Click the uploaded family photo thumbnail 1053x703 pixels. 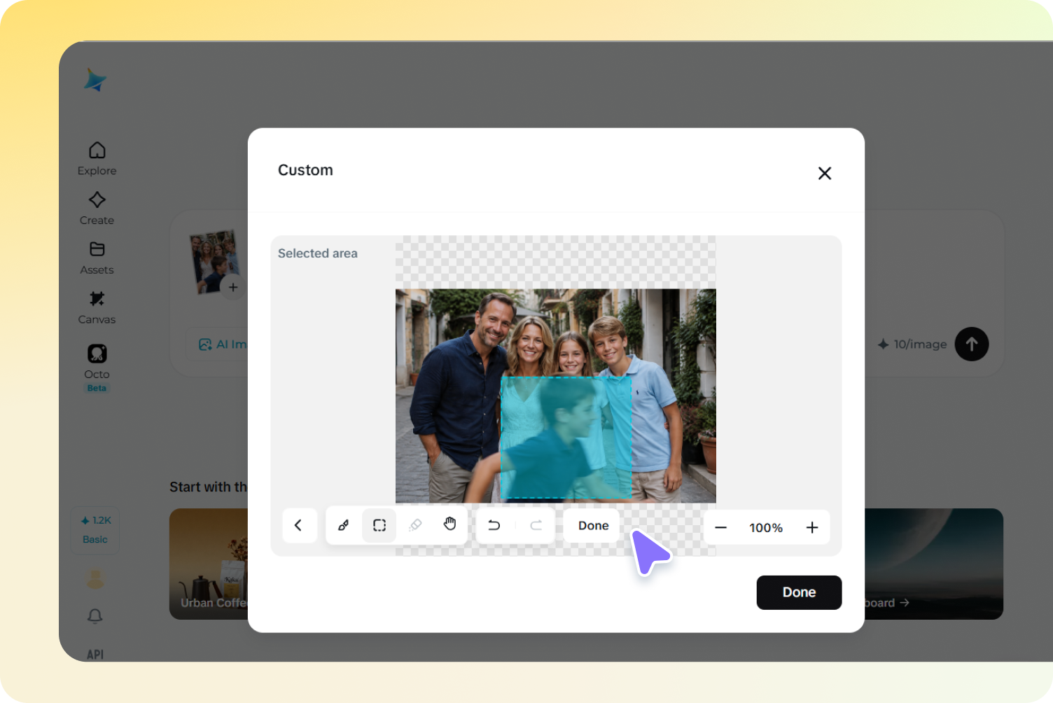click(x=214, y=260)
